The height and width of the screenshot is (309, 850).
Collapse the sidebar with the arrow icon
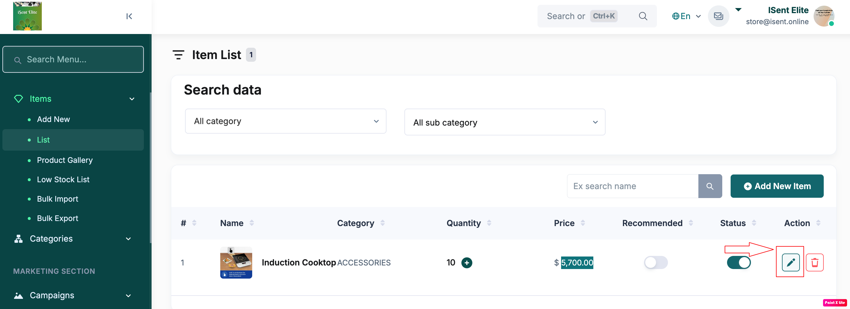[x=129, y=16]
